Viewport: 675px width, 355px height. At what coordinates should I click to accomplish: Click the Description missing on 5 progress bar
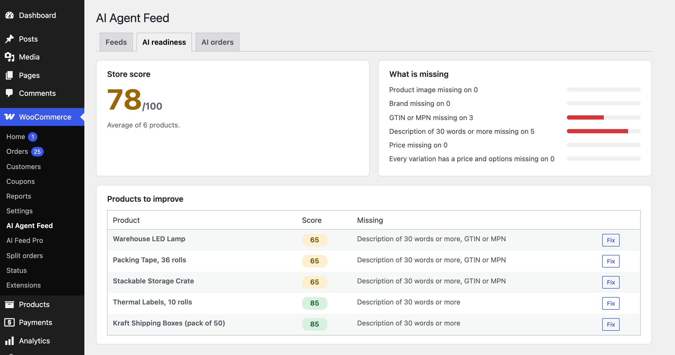[604, 131]
